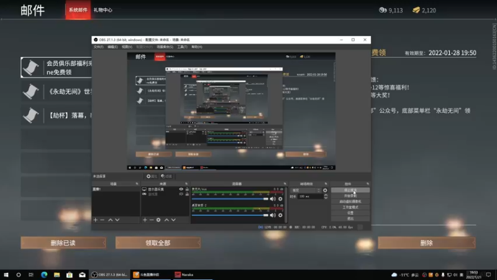Pop out the Scenes dock icon
Screen dimensions: 497x280
pyautogui.click(x=137, y=184)
